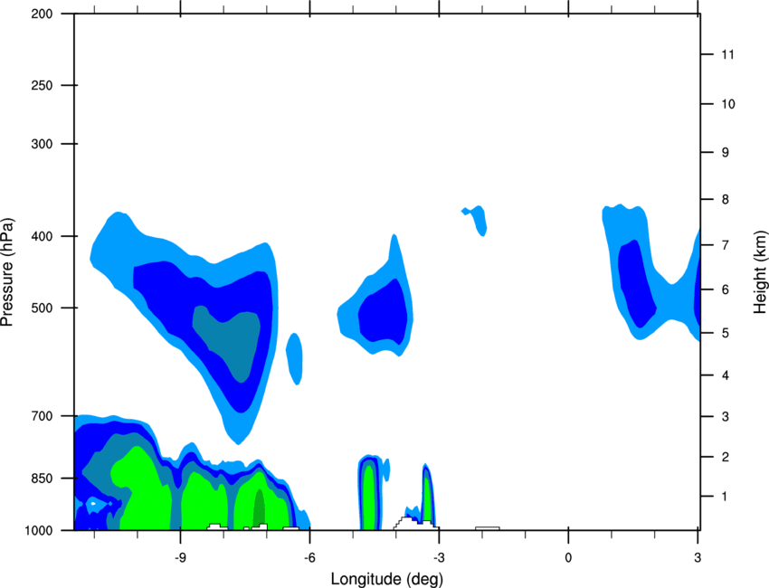Pick the 4 km height label
This screenshot has height=588, width=769.
pyautogui.click(x=726, y=375)
